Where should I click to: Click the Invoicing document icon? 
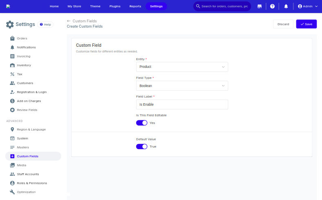point(12,56)
